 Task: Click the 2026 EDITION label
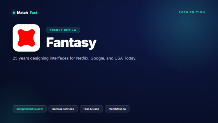click(x=192, y=13)
